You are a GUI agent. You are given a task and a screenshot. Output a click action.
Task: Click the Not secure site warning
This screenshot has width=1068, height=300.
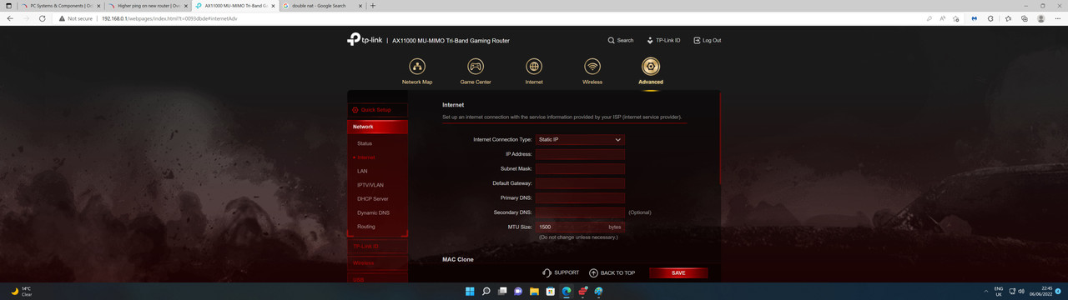coord(77,18)
